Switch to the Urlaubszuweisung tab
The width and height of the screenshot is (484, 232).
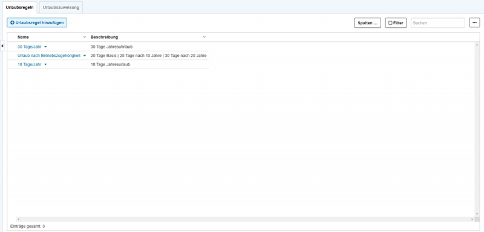coord(61,7)
